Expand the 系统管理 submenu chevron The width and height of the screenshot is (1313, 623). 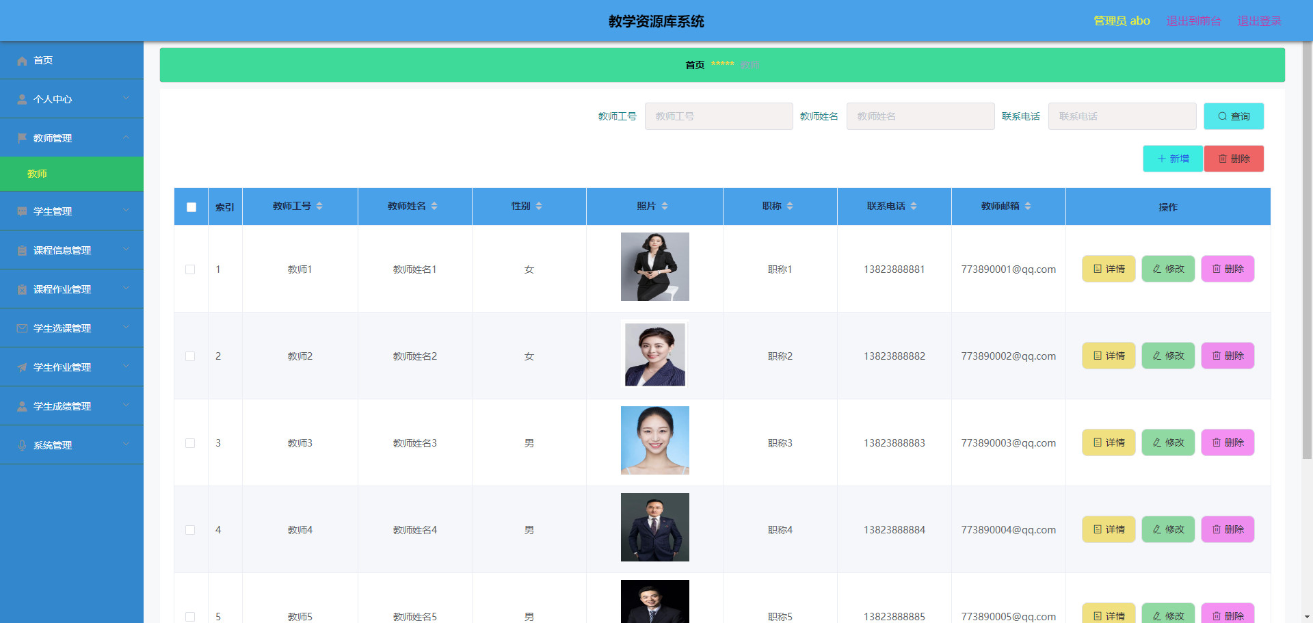[x=127, y=445]
